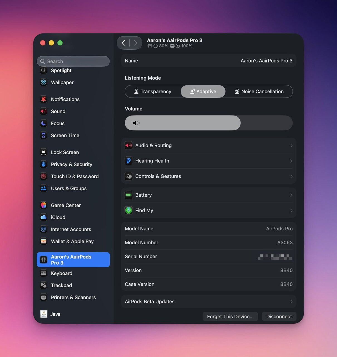Click the red Notifications bell icon
The width and height of the screenshot is (337, 357).
43,99
